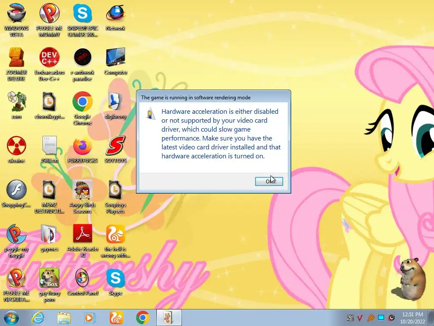The width and height of the screenshot is (434, 326).
Task: Open the Network desktop icon
Action: [115, 17]
